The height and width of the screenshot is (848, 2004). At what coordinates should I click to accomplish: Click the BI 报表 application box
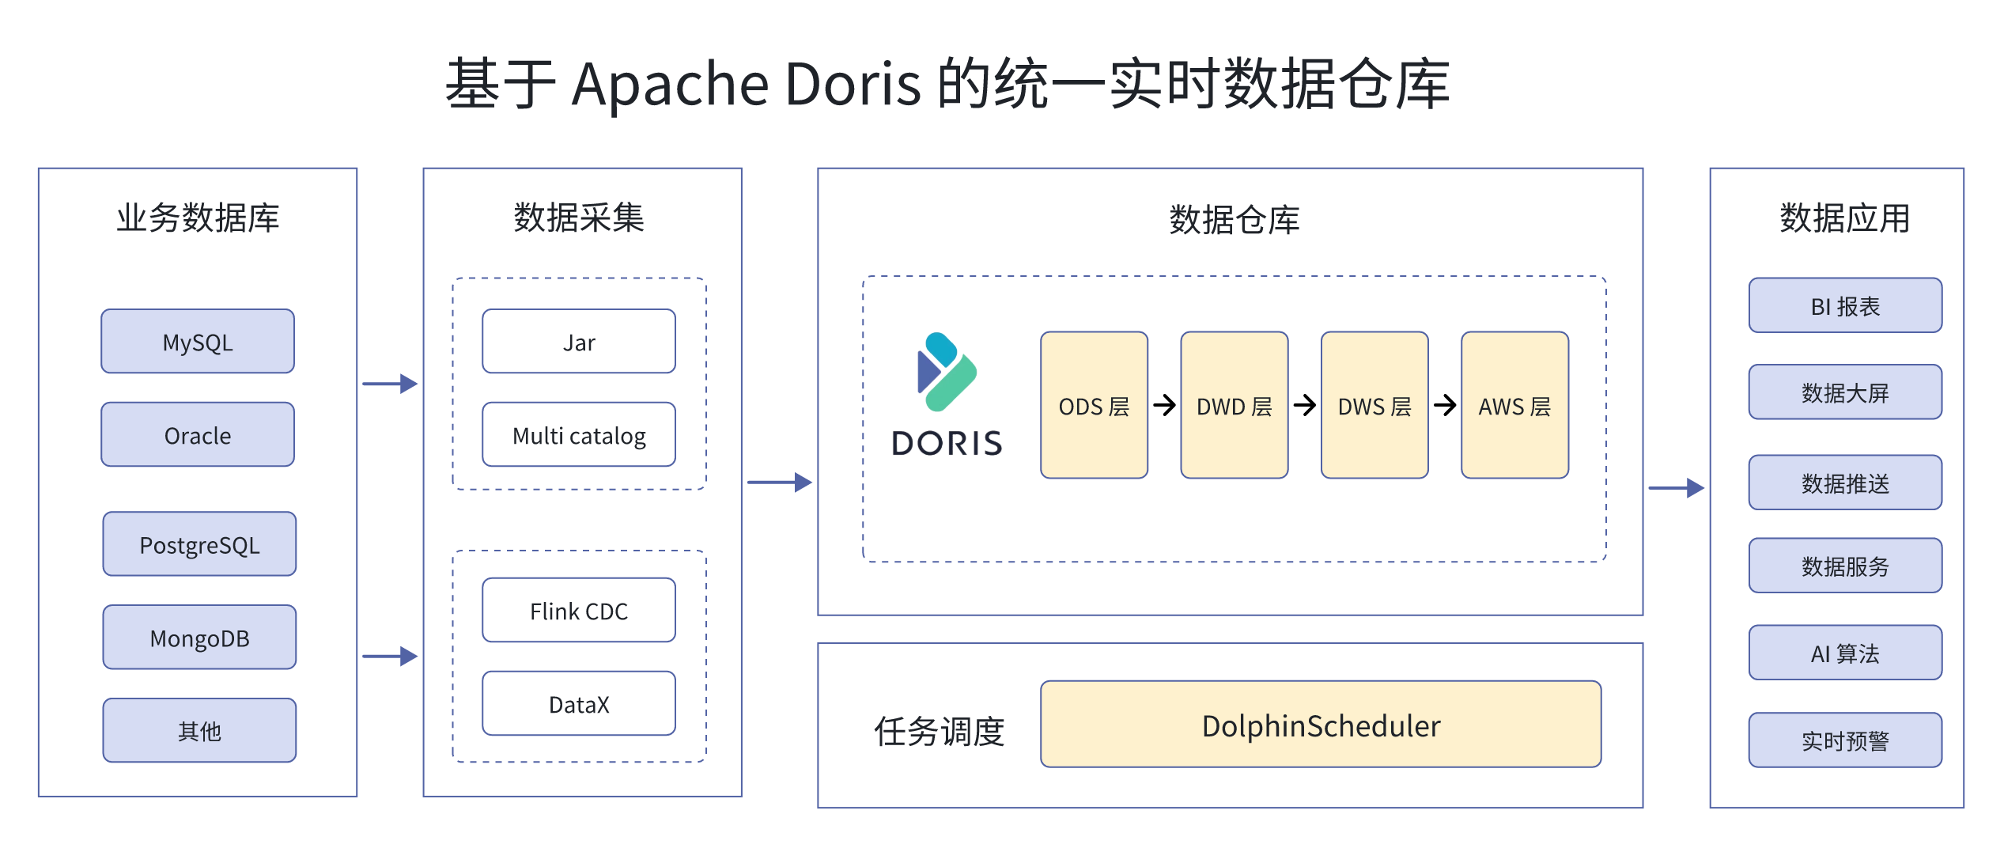click(1845, 305)
